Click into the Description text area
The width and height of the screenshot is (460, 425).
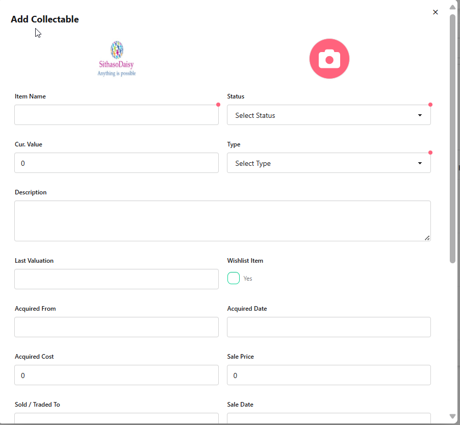point(222,220)
